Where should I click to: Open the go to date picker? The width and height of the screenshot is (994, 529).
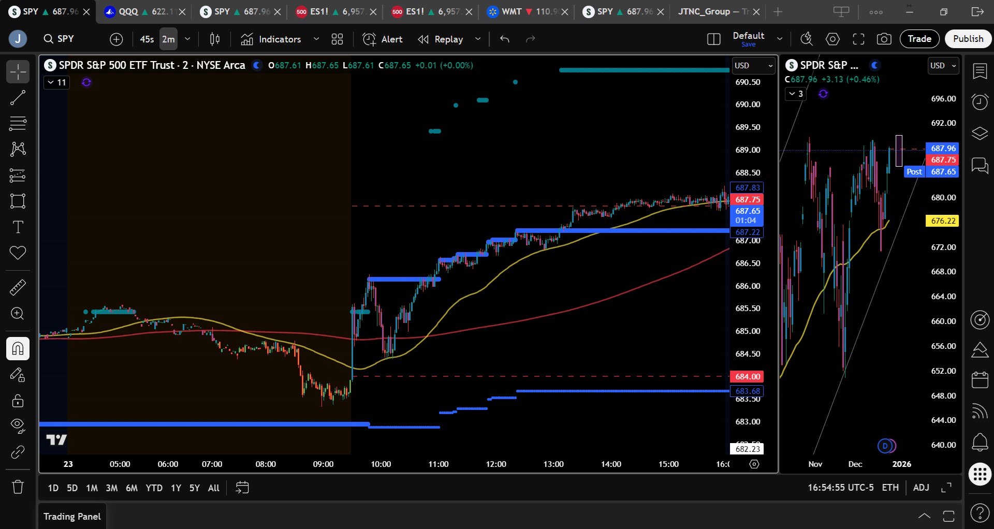point(242,488)
